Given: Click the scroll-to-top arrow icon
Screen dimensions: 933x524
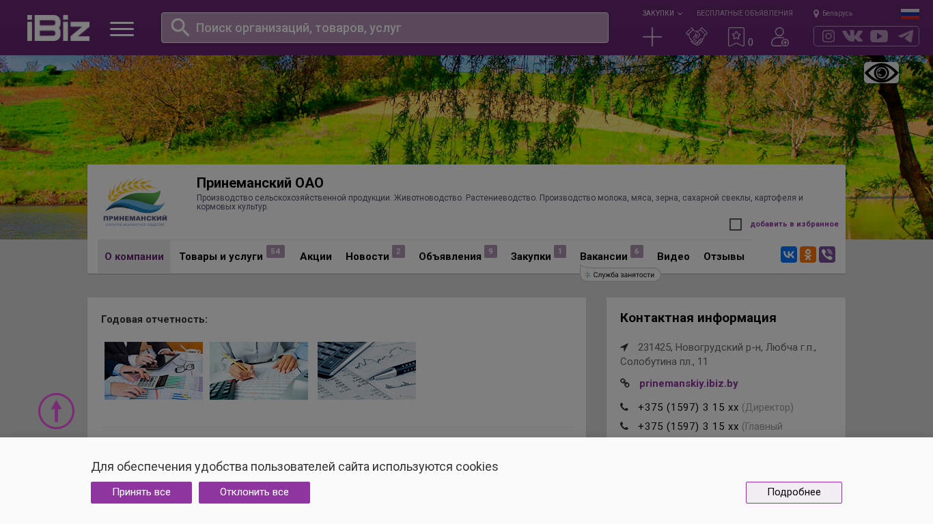Looking at the screenshot, I should [x=56, y=411].
